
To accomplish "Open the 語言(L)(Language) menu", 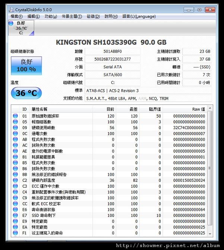I will 139,16.
